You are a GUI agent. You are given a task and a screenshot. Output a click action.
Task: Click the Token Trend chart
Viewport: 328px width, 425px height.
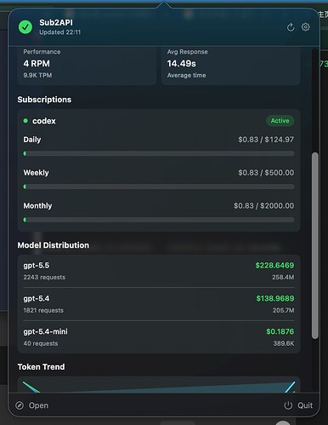159,385
